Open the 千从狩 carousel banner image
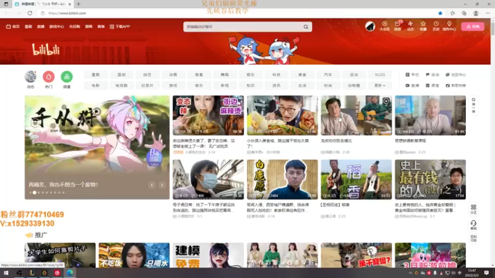 click(x=97, y=147)
